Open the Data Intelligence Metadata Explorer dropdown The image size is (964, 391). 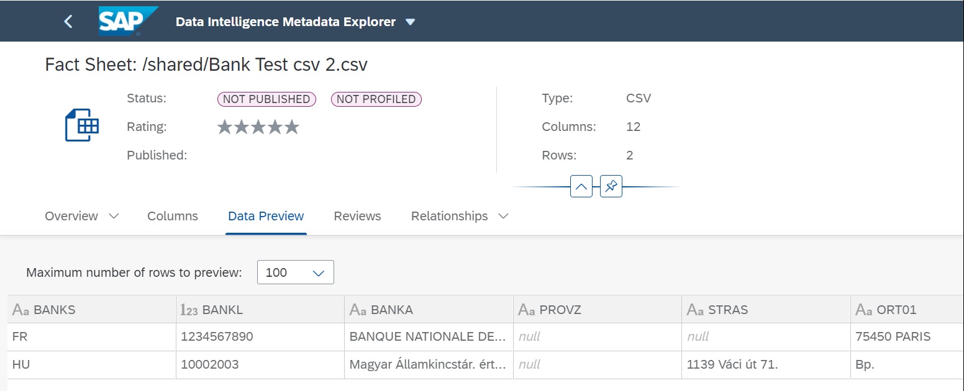[x=410, y=22]
